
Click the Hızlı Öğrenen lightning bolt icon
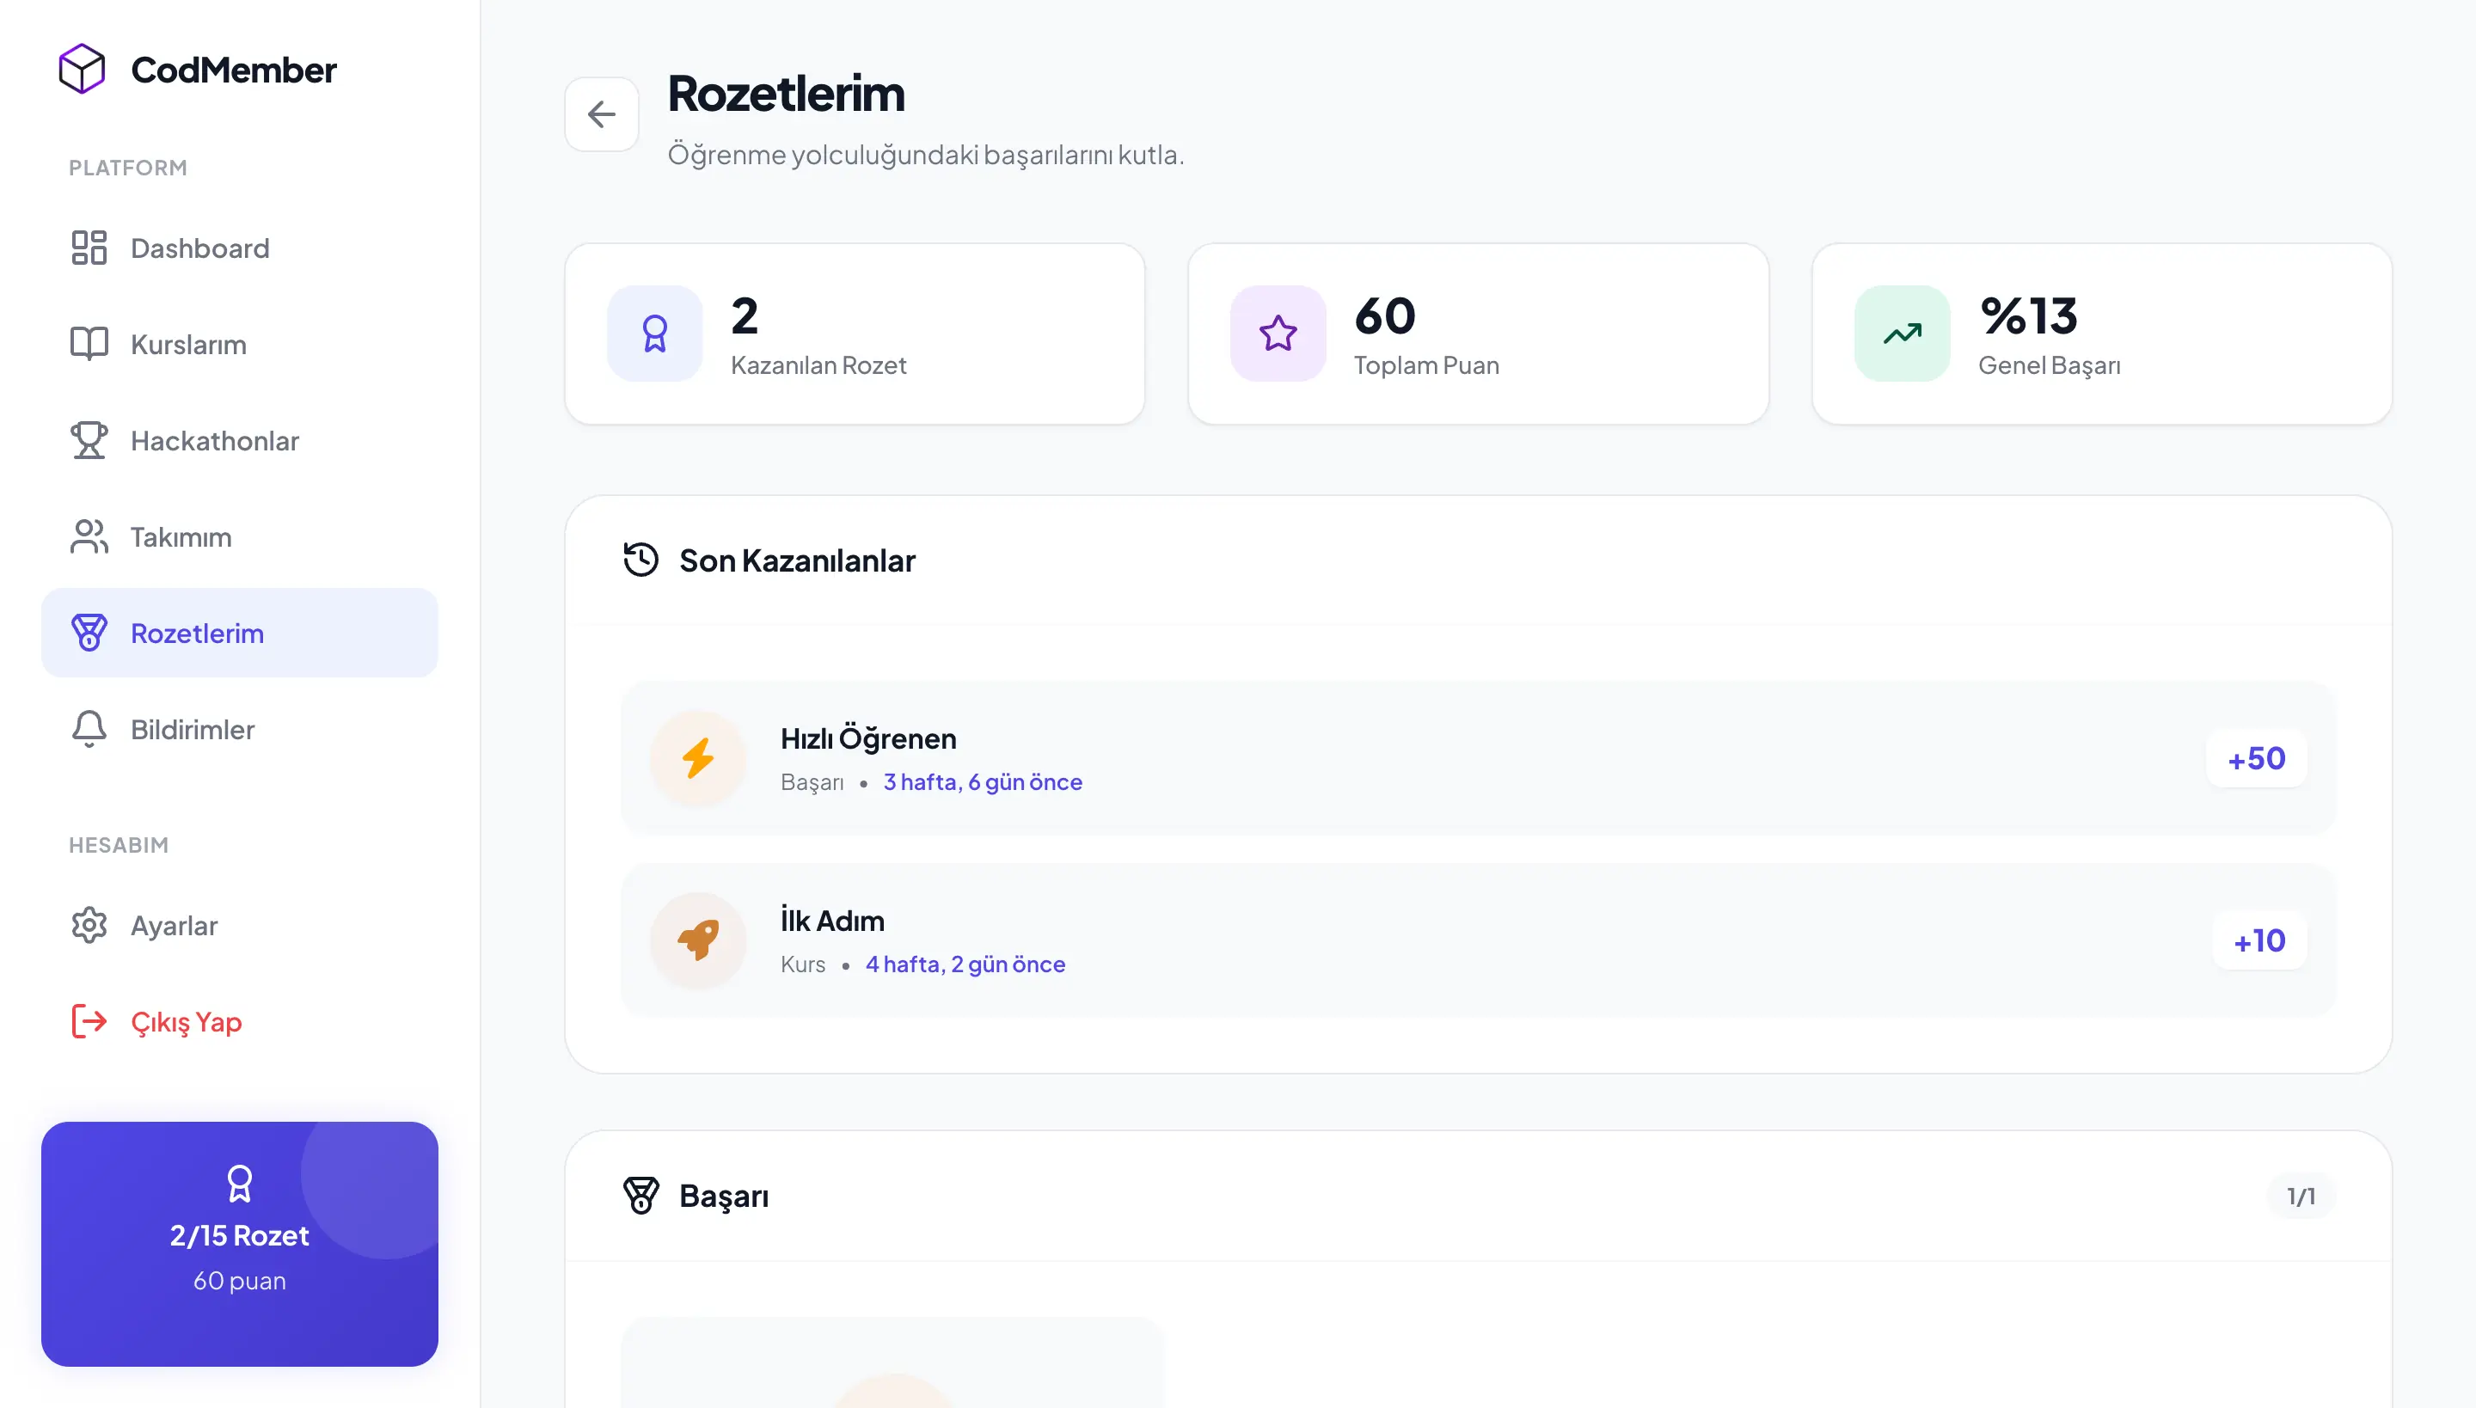[x=697, y=758]
